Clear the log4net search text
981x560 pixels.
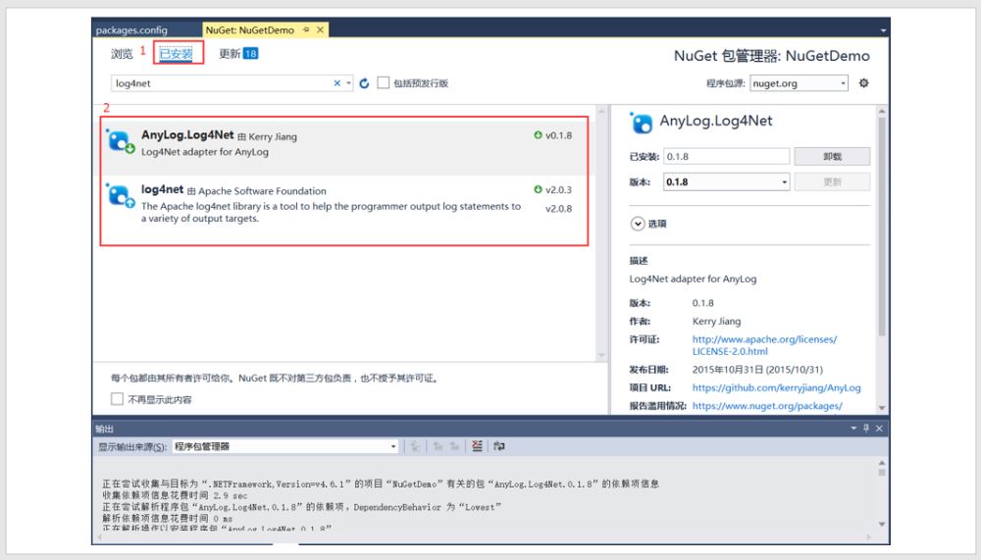point(337,83)
